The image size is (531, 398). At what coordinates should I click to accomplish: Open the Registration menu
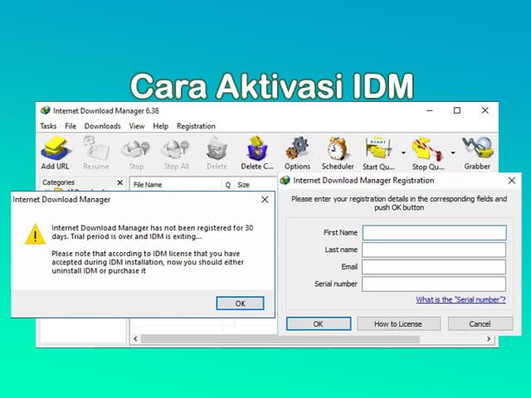(196, 126)
